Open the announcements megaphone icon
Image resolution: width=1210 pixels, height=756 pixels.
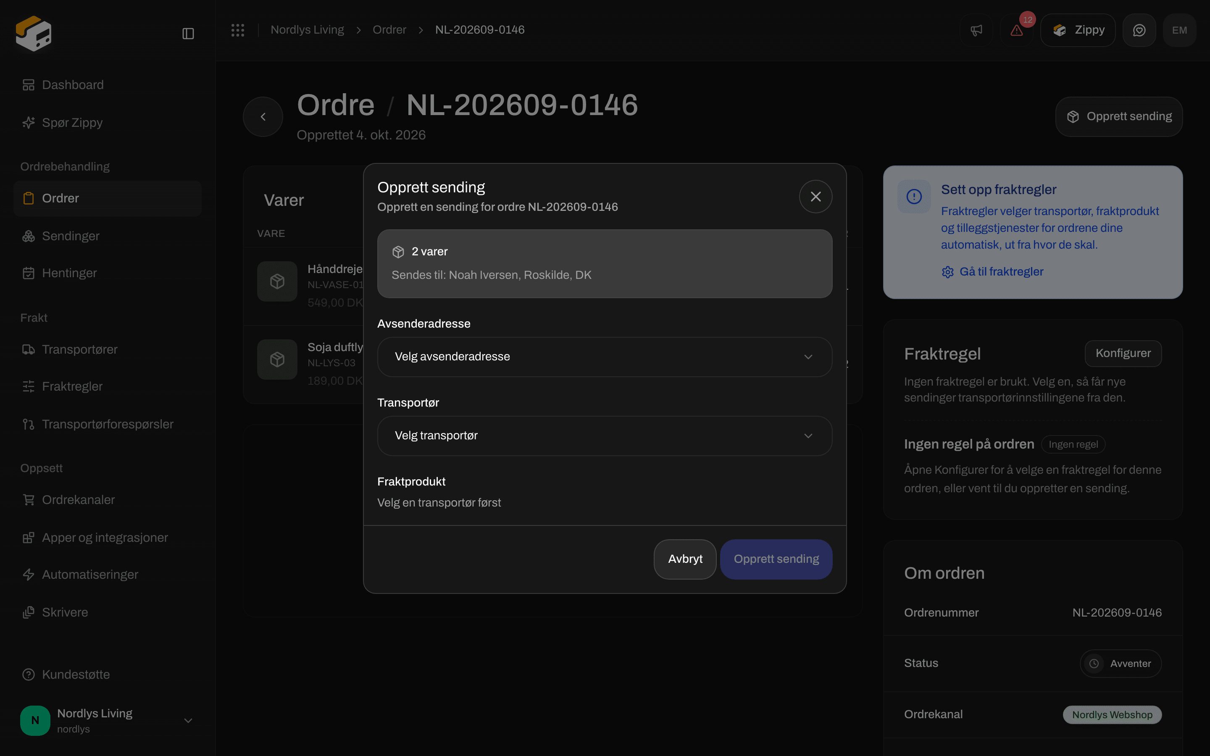[x=976, y=30]
